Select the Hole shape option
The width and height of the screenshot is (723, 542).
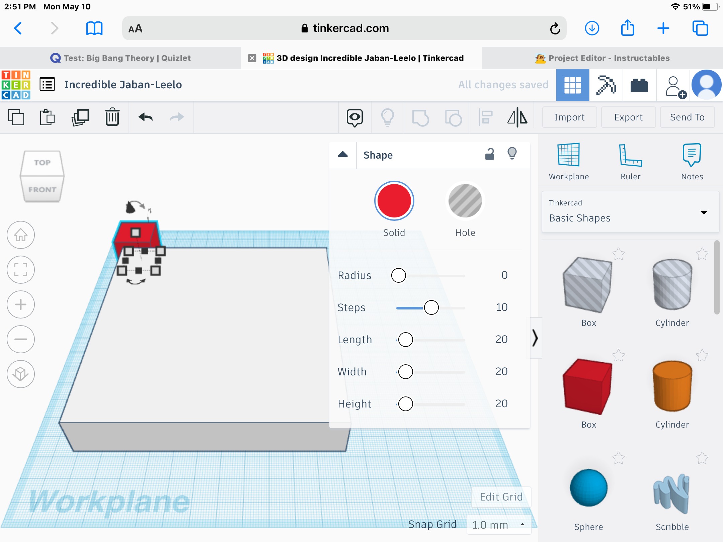pyautogui.click(x=465, y=201)
